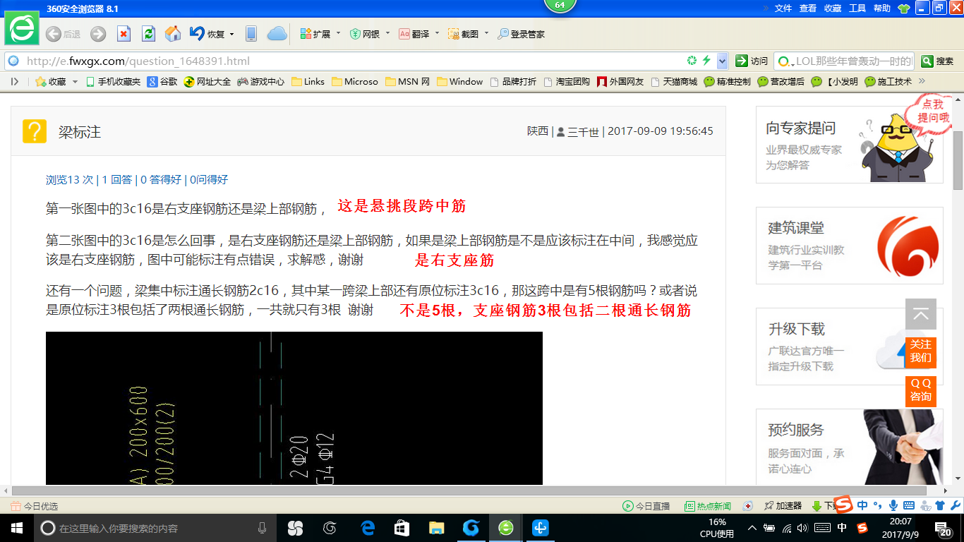Open the 建筑课堂 sidebar card
This screenshot has width=964, height=542.
click(x=849, y=246)
